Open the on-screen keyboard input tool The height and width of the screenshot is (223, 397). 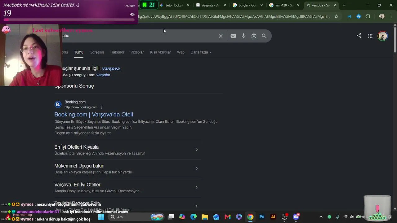(233, 36)
